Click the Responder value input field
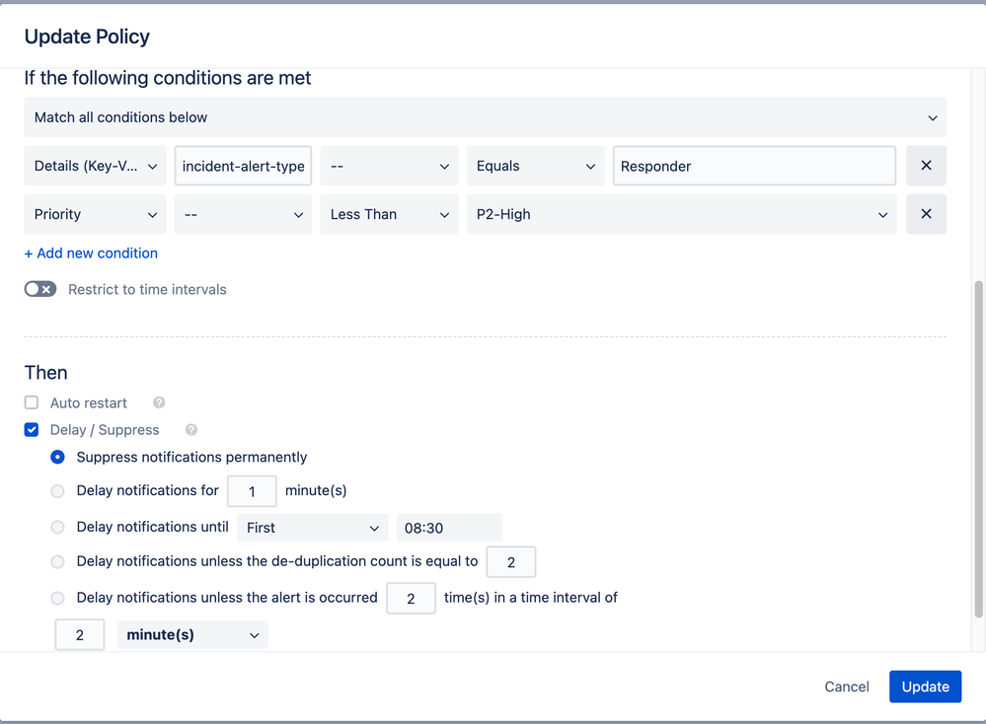Viewport: 986px width, 724px height. [x=754, y=166]
